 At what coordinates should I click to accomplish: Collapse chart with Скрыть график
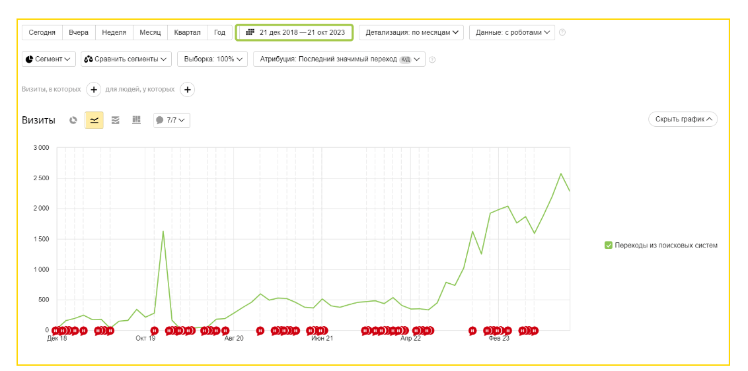click(x=683, y=119)
